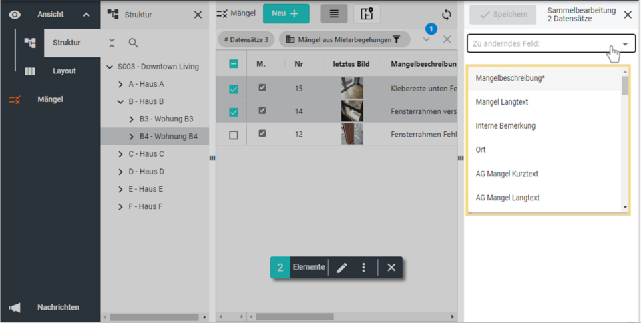Image resolution: width=641 pixels, height=323 pixels.
Task: Click the search icon in Struktur panel
Action: pos(133,43)
